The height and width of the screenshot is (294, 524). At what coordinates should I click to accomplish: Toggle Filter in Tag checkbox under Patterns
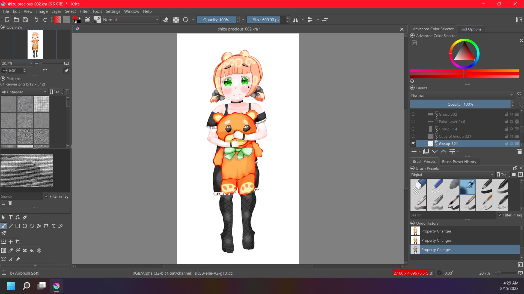(46, 196)
